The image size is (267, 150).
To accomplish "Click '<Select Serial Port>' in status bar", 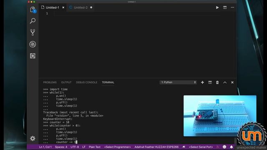I will pyautogui.click(x=201, y=147).
